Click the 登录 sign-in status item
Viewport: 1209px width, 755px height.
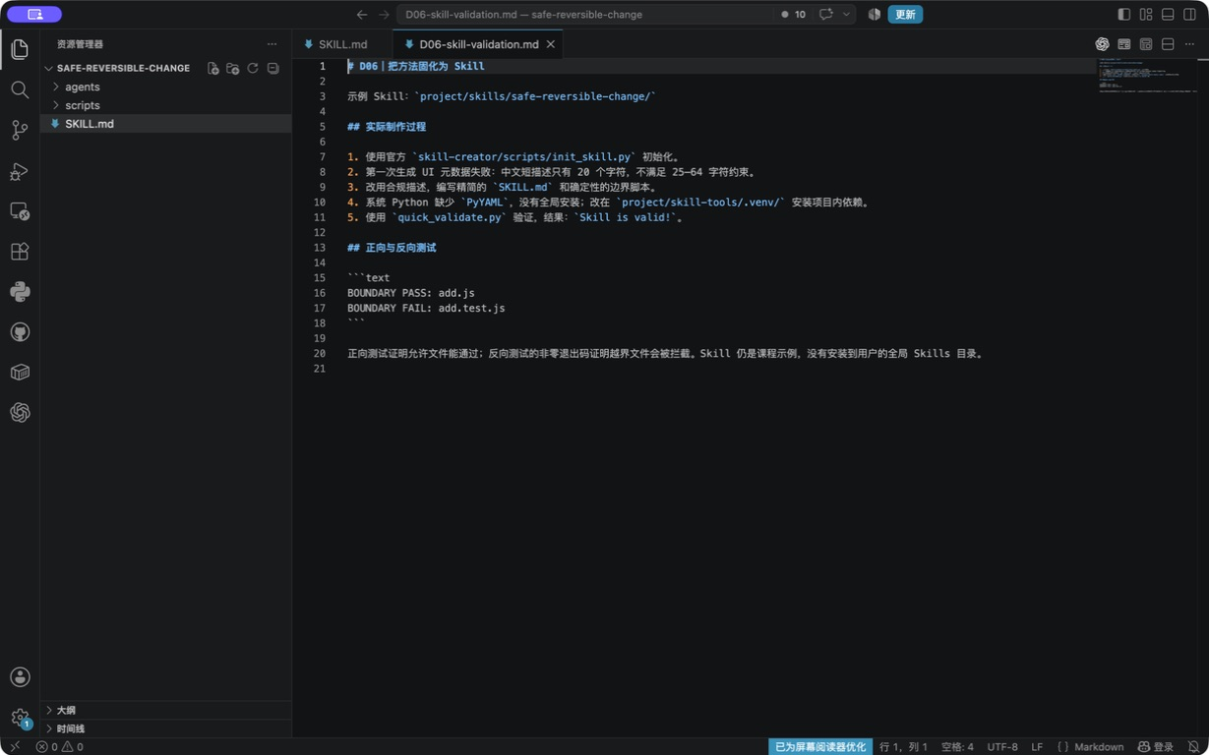point(1156,747)
